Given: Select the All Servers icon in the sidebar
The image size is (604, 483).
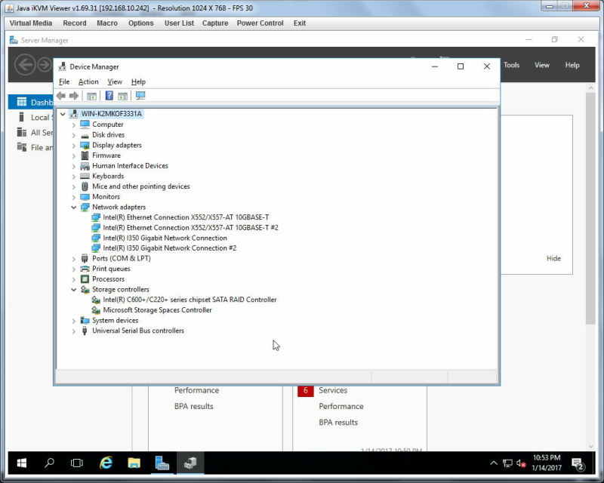Looking at the screenshot, I should pos(22,133).
